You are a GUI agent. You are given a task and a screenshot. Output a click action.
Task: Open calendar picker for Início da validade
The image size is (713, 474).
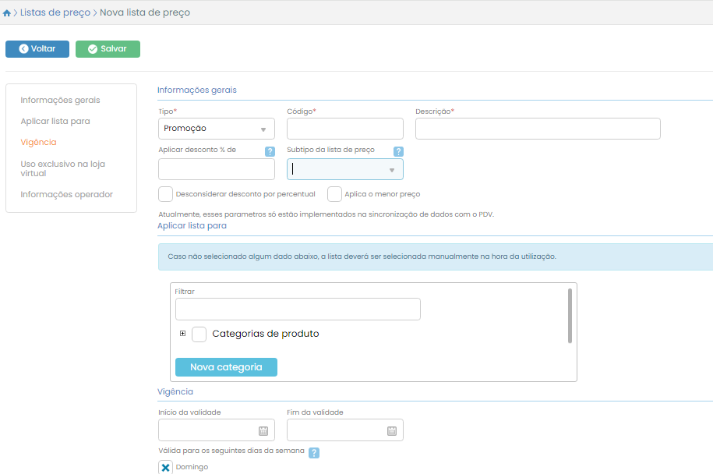[263, 430]
